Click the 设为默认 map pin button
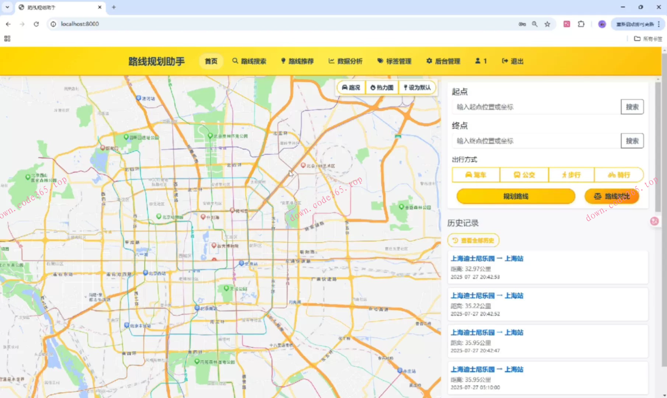This screenshot has width=667, height=398. 417,88
